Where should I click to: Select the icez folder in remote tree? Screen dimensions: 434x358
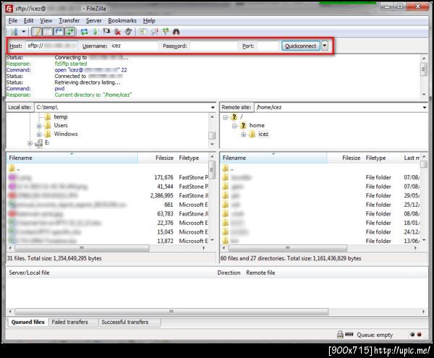point(263,135)
